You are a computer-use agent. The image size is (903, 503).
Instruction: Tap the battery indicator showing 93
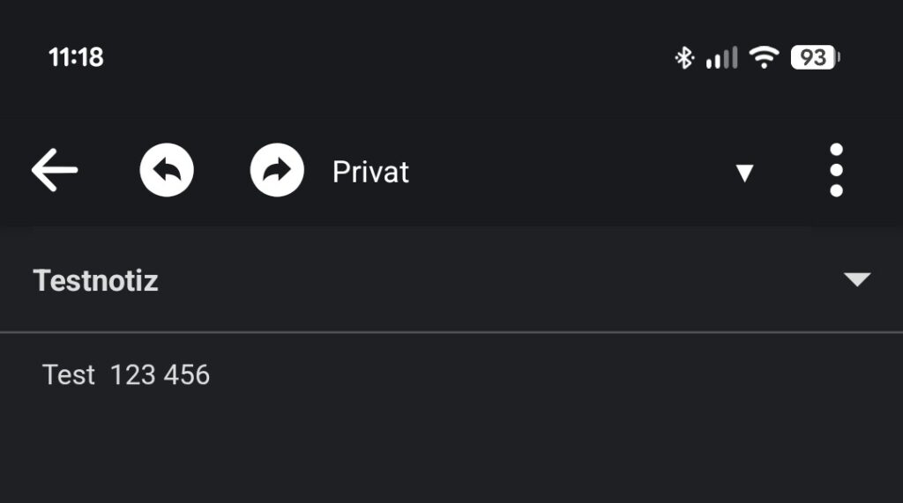pyautogui.click(x=815, y=58)
